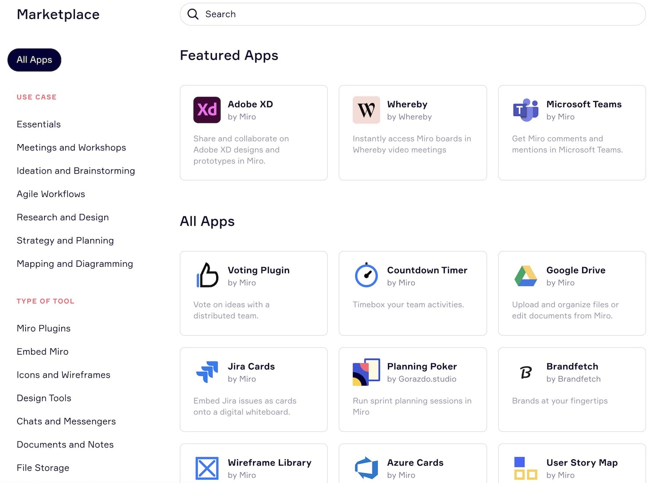Focus the Marketplace search field
The width and height of the screenshot is (659, 483).
click(x=413, y=14)
